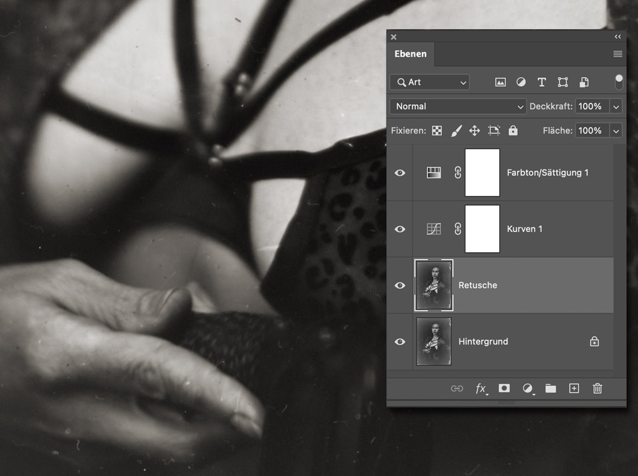The image size is (638, 476).
Task: Click the Kurven 1 mask thumbnail
Action: tap(482, 229)
